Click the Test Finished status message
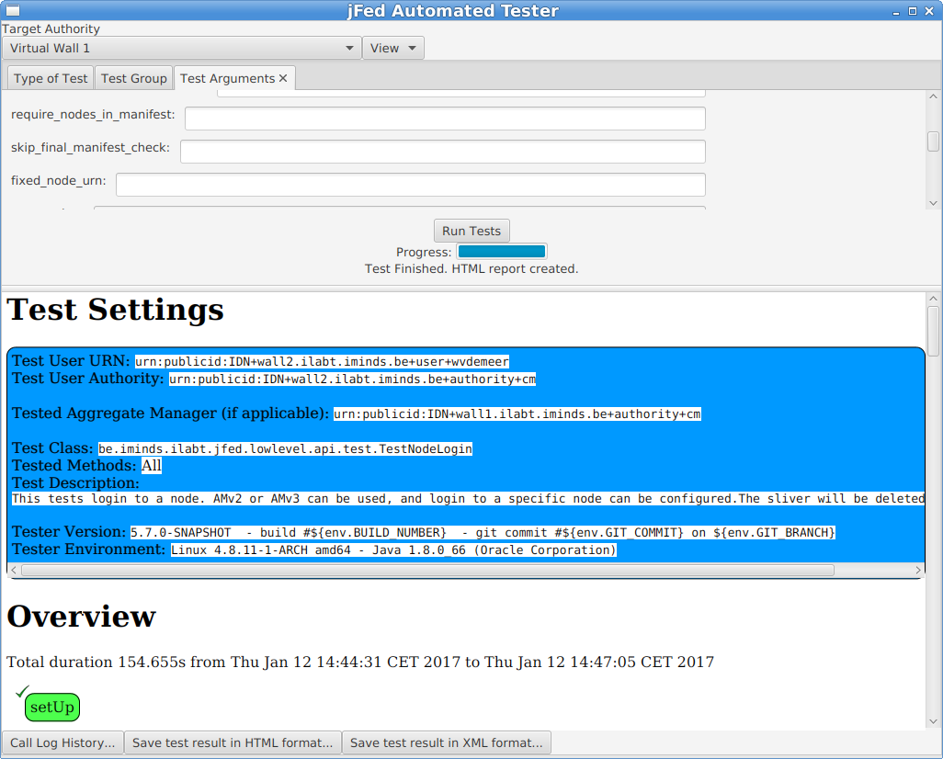 coord(471,269)
